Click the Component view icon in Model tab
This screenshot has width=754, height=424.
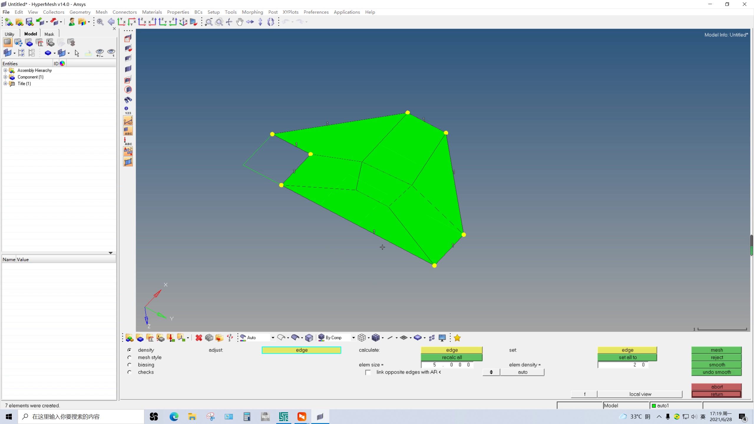(x=29, y=43)
